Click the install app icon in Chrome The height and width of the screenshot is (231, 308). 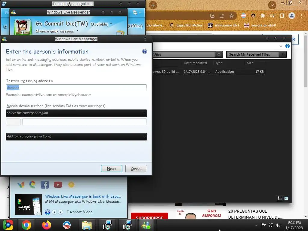(x=212, y=16)
